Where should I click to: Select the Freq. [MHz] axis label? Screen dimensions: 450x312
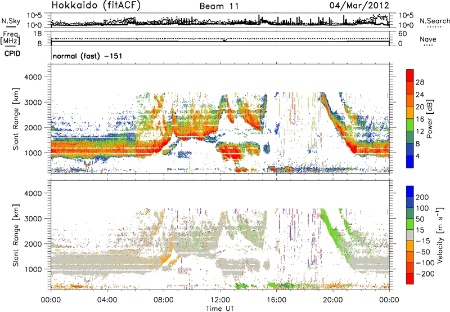(10, 38)
